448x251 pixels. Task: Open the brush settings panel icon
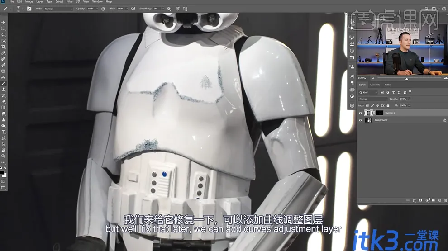coord(29,9)
